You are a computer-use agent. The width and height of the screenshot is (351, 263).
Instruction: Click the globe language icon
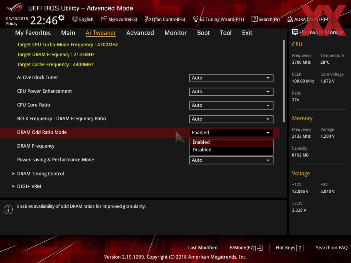[x=75, y=19]
